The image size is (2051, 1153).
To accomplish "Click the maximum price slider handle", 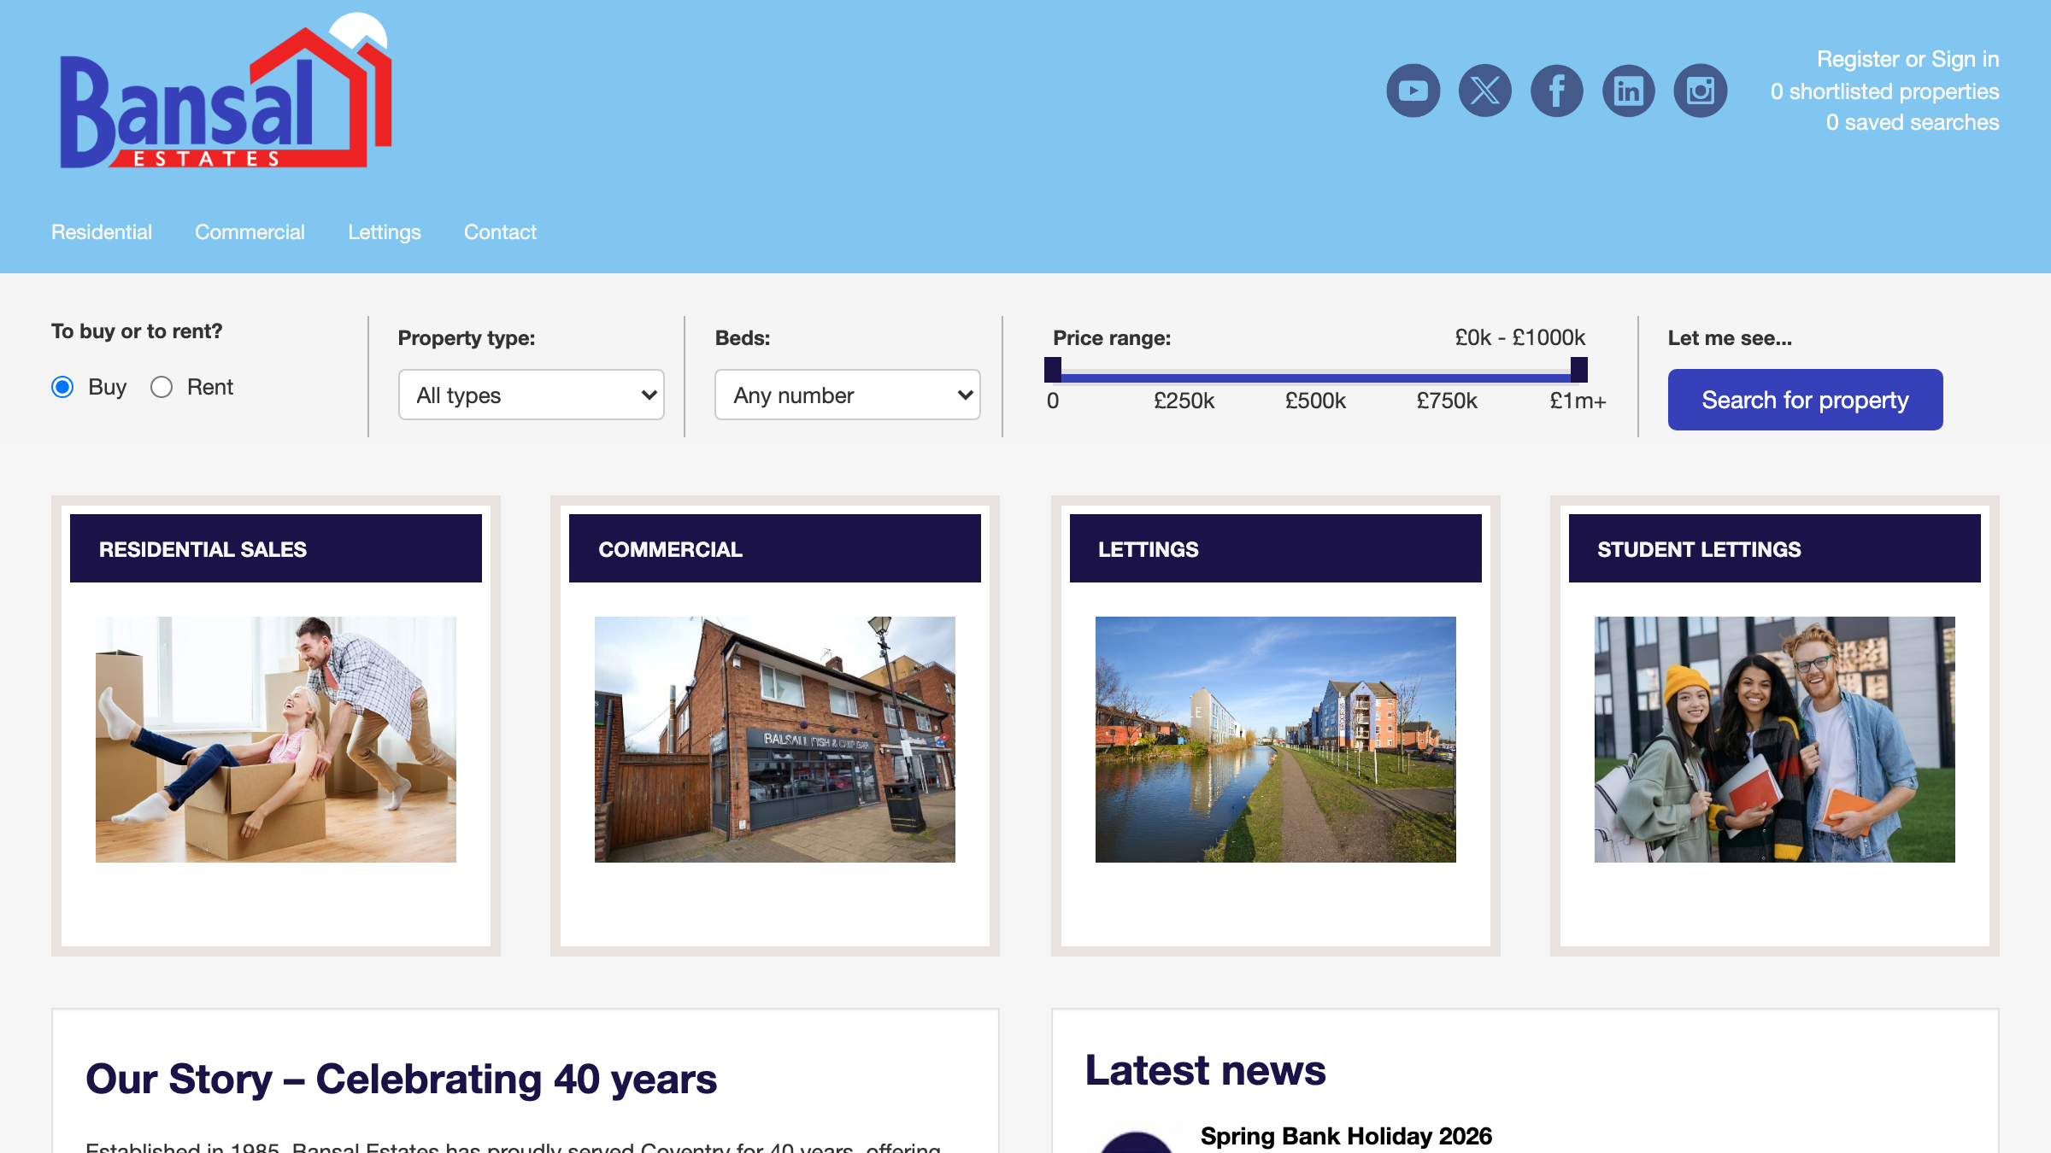I will [x=1579, y=370].
